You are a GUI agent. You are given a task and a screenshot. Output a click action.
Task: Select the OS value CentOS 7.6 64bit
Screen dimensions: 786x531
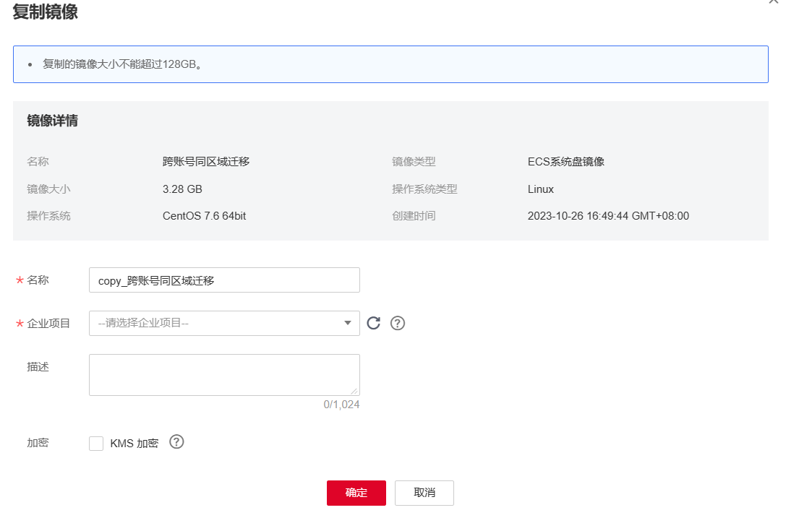coord(204,216)
